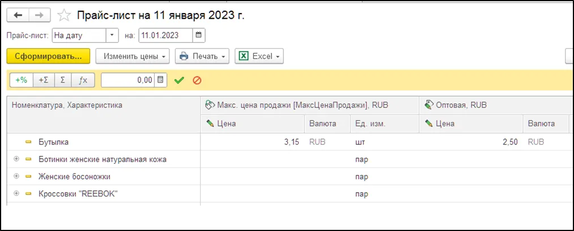Screen dimensions: 574x231
Task: Open the Прайс-лист 'На дату' dropdown
Action: tap(112, 36)
